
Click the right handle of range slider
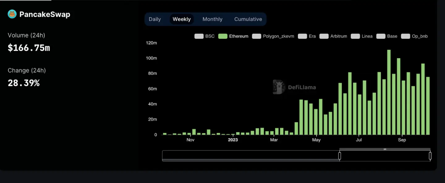pyautogui.click(x=430, y=156)
